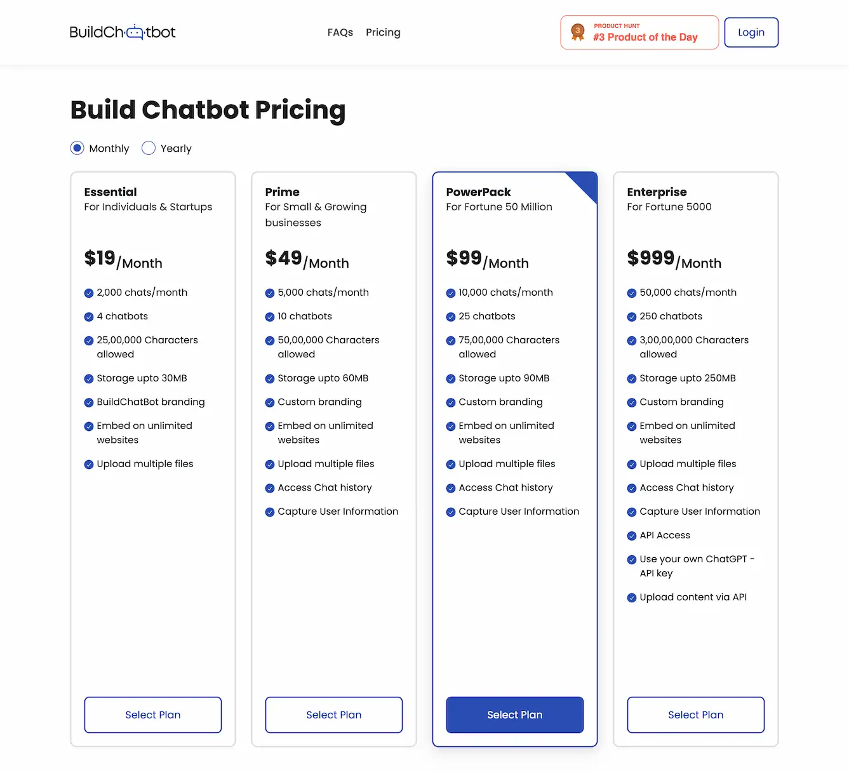Click the checkmark beside Upload content via API

click(632, 597)
